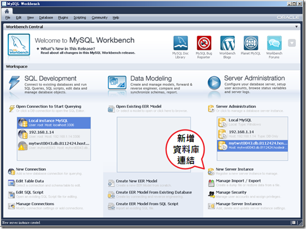Screen dimensions: 306x229
Task: Click the Manage Connections text link
Action: click(x=35, y=204)
